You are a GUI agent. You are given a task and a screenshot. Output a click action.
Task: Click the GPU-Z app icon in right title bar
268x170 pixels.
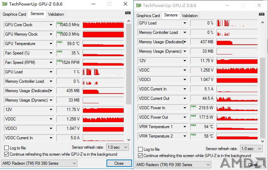(138, 5)
